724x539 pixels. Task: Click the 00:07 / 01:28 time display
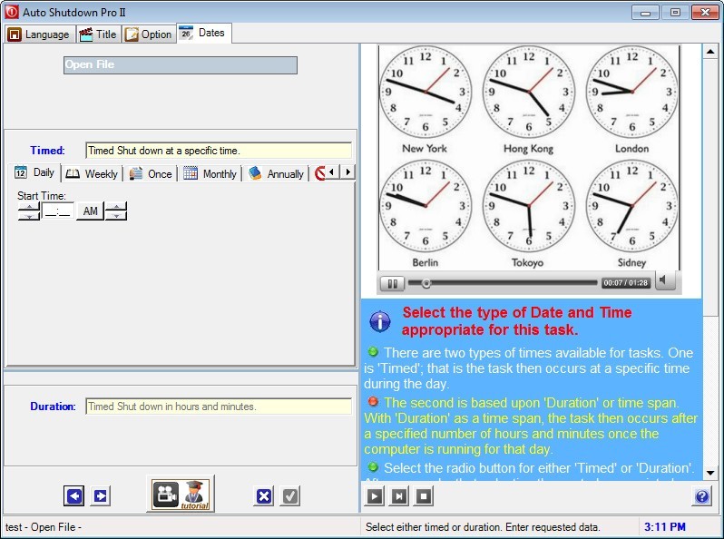pos(626,283)
